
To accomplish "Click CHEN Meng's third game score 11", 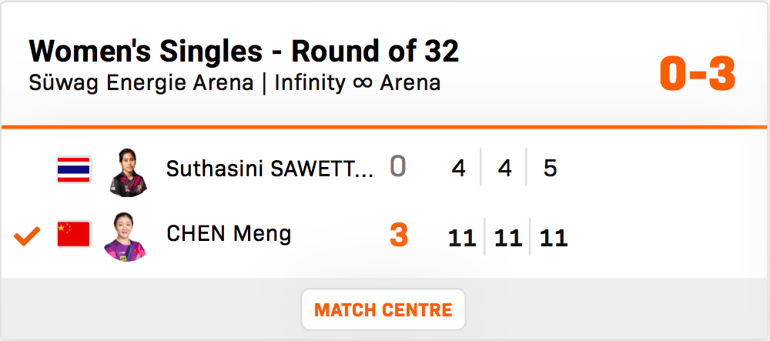I will coord(554,238).
